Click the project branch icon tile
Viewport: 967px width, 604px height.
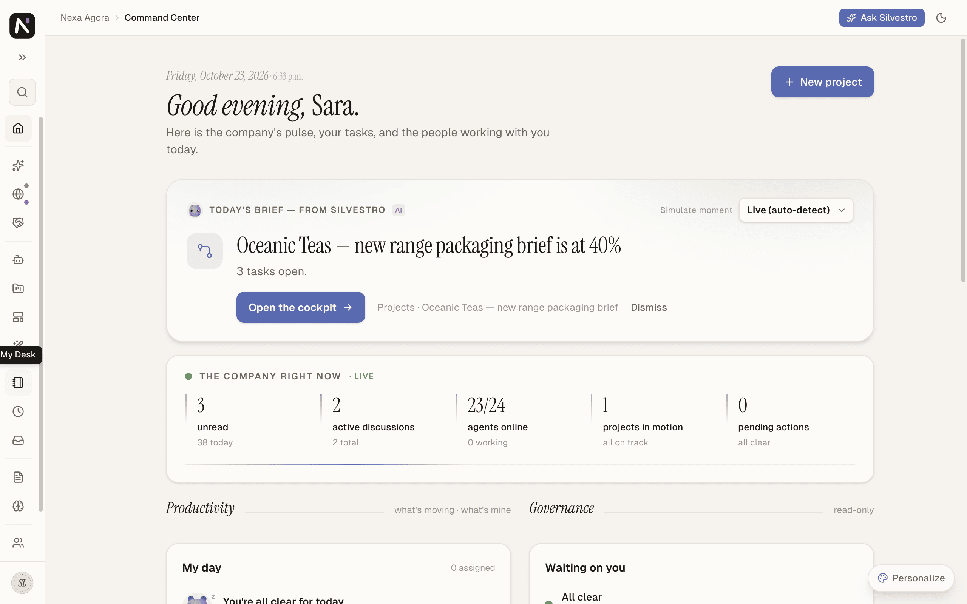(205, 251)
